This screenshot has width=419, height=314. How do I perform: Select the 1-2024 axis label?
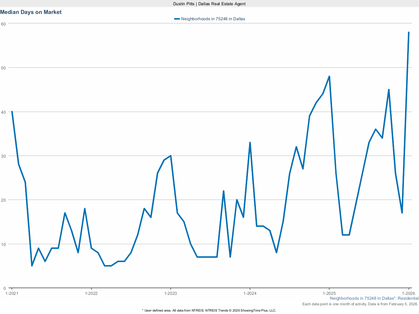(249, 293)
